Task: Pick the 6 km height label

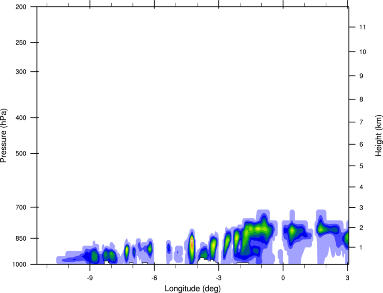Action: pyautogui.click(x=361, y=144)
